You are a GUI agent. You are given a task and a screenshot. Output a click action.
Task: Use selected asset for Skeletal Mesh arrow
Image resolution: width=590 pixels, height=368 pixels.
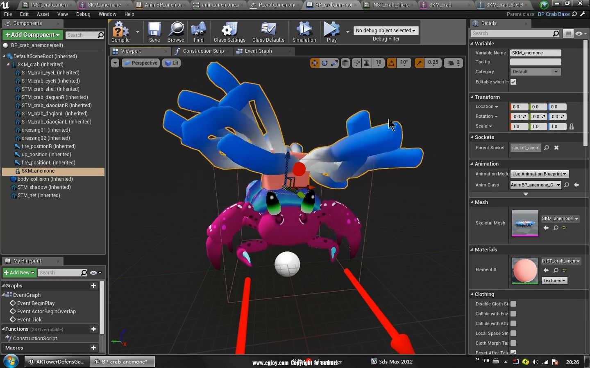(546, 228)
